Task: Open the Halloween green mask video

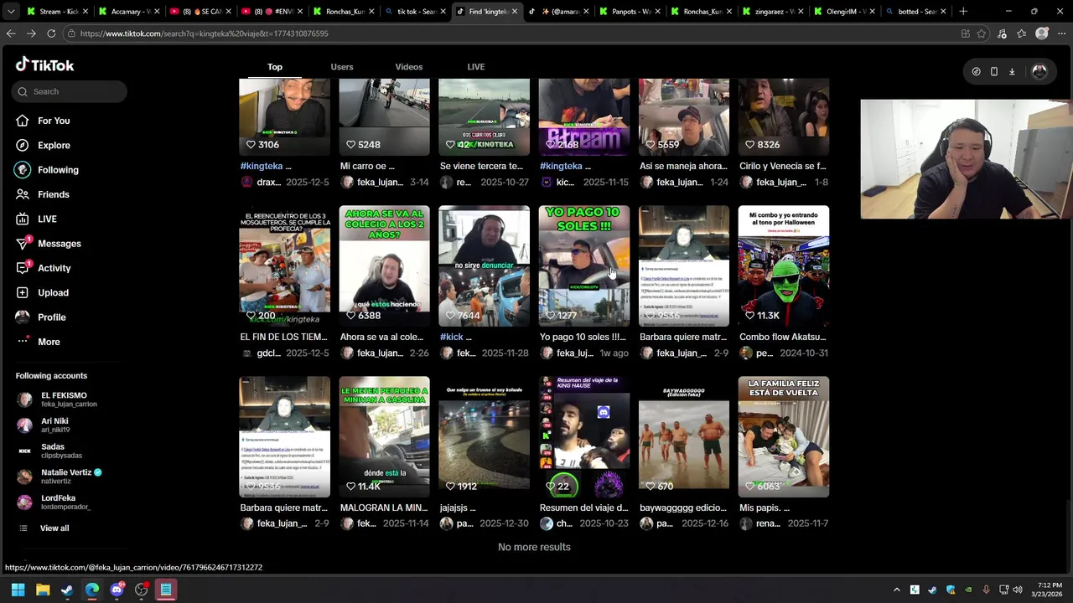Action: coord(784,265)
